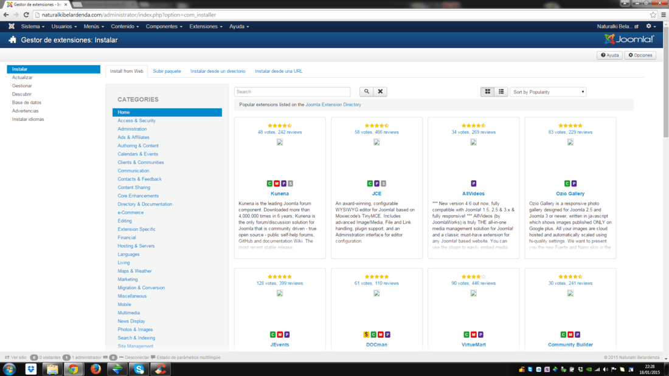
Task: Click Ver sitio in the status bar
Action: coord(16,358)
